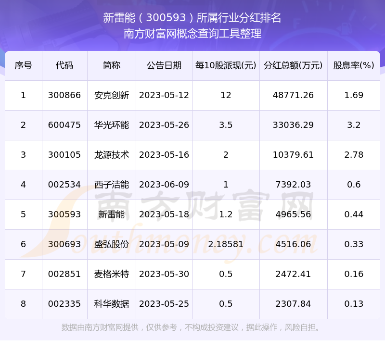This screenshot has height=351, width=385.
Task: Select the 简称 column header
Action: pos(112,65)
